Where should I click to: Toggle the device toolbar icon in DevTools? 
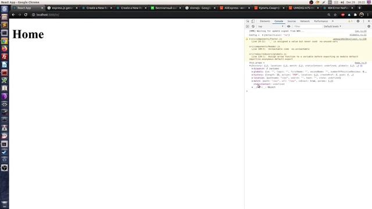click(253, 21)
